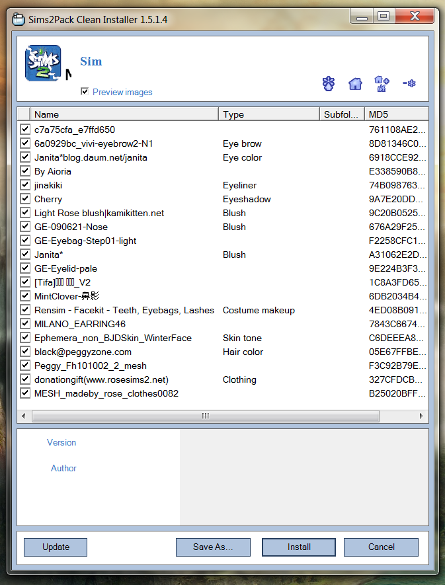This screenshot has width=445, height=585.
Task: Click the blue house icon
Action: 355,83
